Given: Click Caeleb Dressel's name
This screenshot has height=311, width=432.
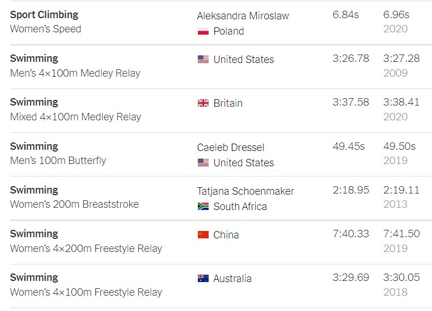Looking at the screenshot, I should click(x=231, y=148).
